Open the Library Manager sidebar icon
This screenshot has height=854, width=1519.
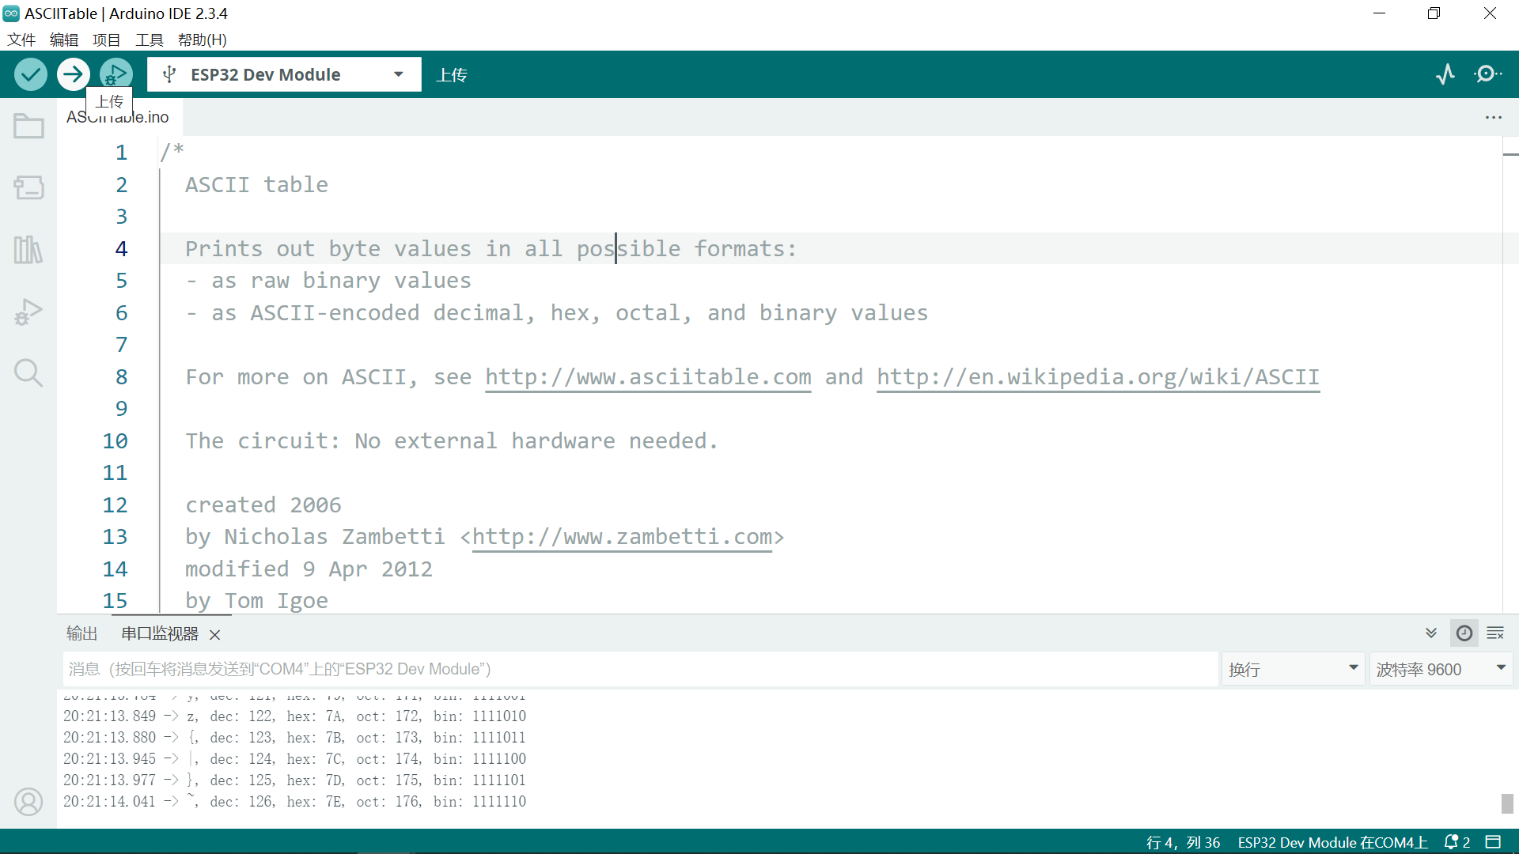pos(28,250)
